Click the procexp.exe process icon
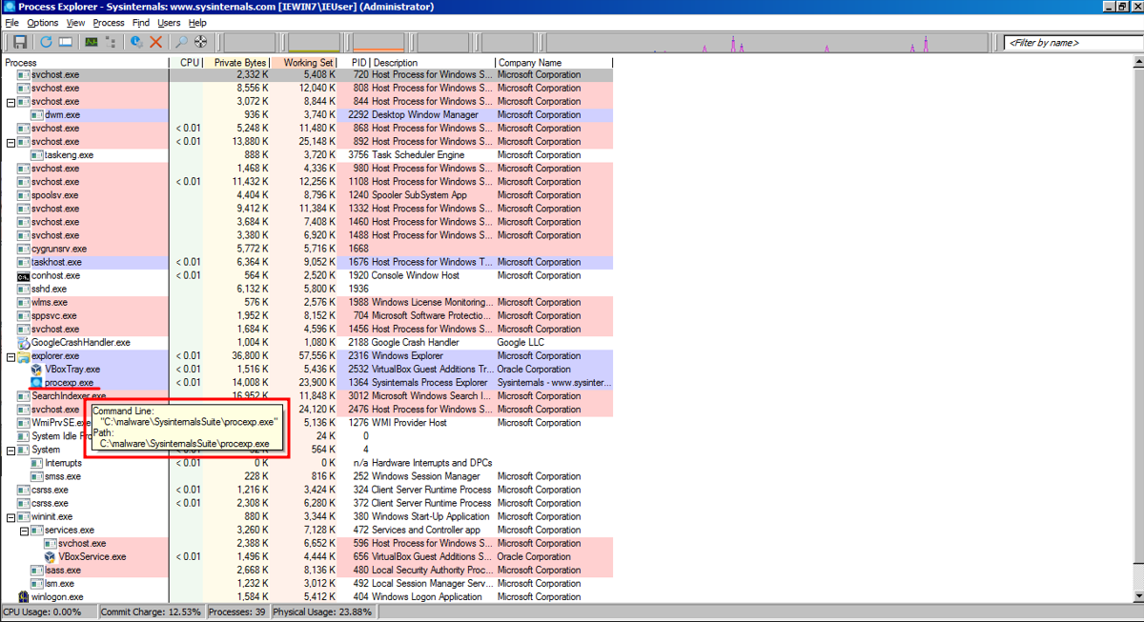The height and width of the screenshot is (622, 1144). [x=37, y=382]
